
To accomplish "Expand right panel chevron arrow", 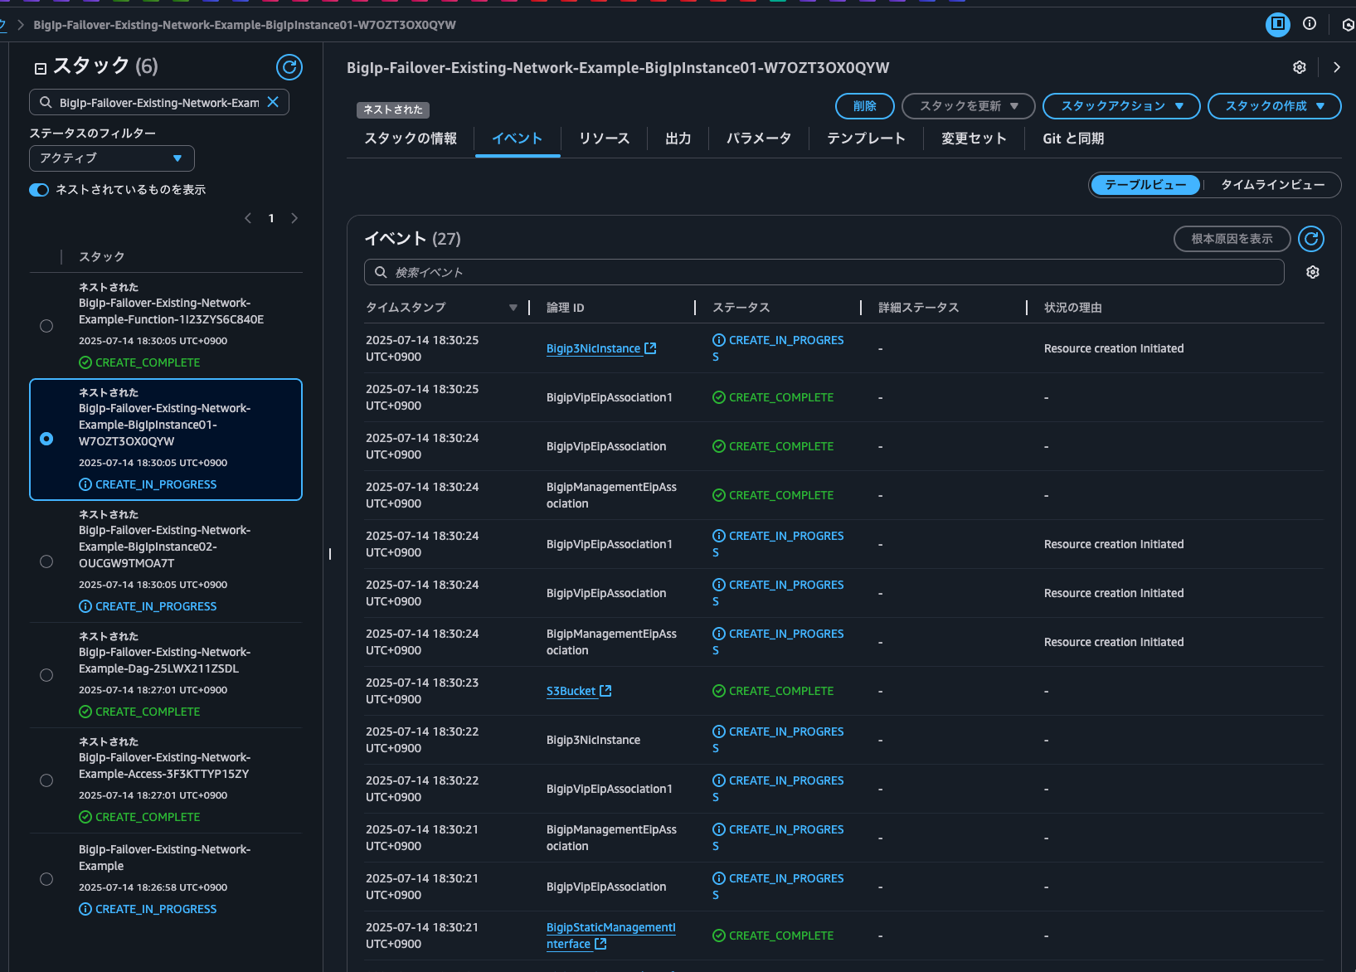I will 1336,67.
